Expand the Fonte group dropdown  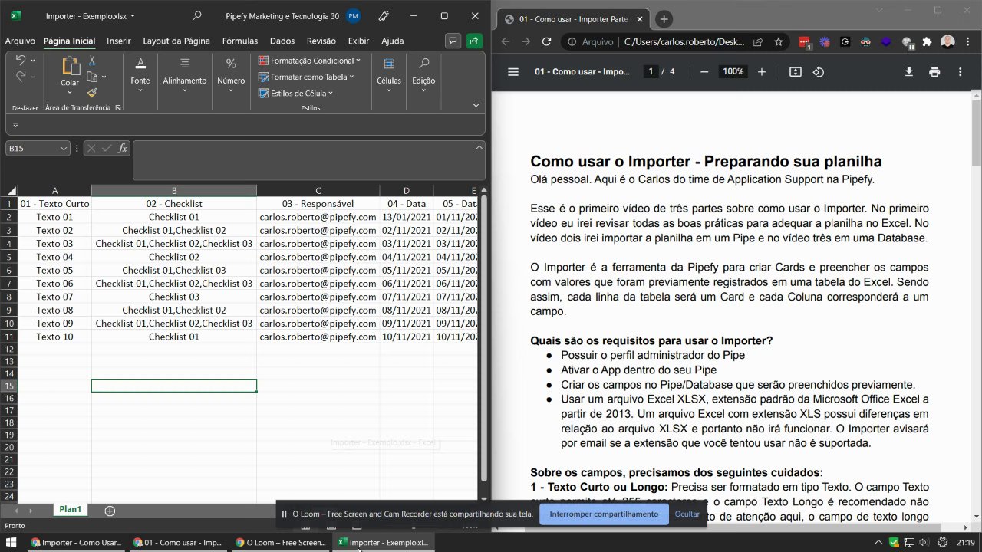(140, 90)
